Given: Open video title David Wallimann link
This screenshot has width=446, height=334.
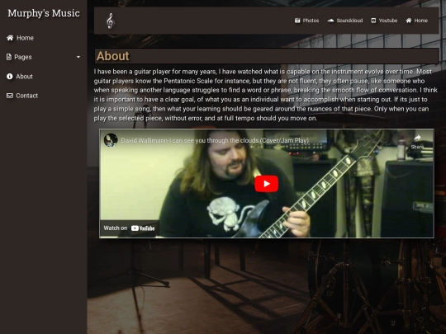Looking at the screenshot, I should 215,140.
